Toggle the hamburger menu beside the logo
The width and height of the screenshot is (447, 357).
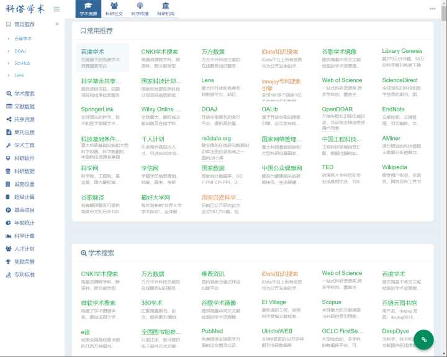pyautogui.click(x=56, y=9)
